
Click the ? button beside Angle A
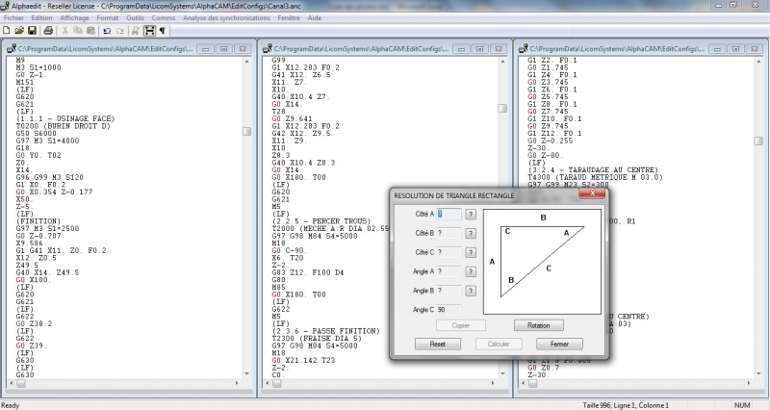point(471,271)
